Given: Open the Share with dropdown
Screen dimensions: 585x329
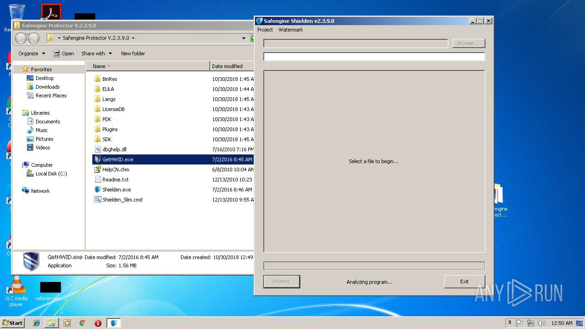Looking at the screenshot, I should [96, 53].
